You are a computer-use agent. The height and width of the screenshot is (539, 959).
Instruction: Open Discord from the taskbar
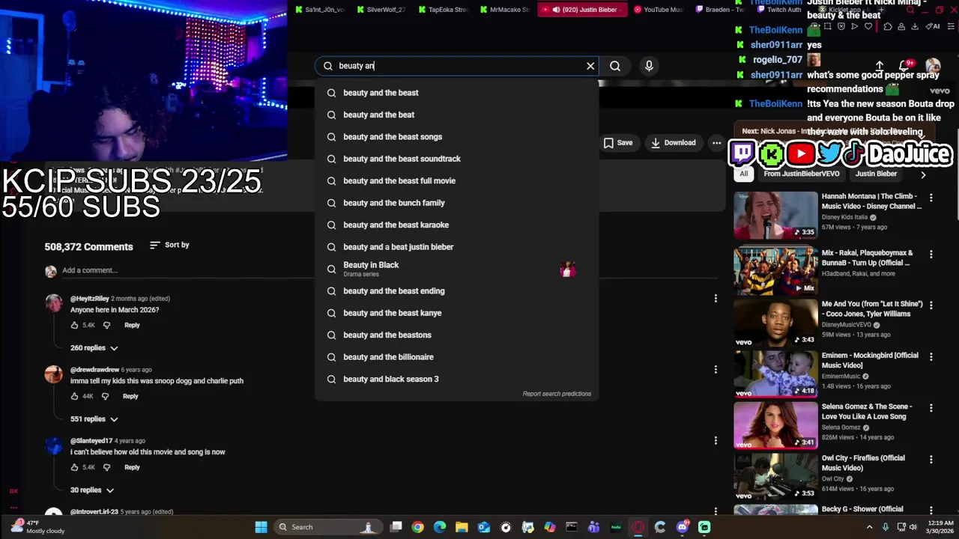682,527
